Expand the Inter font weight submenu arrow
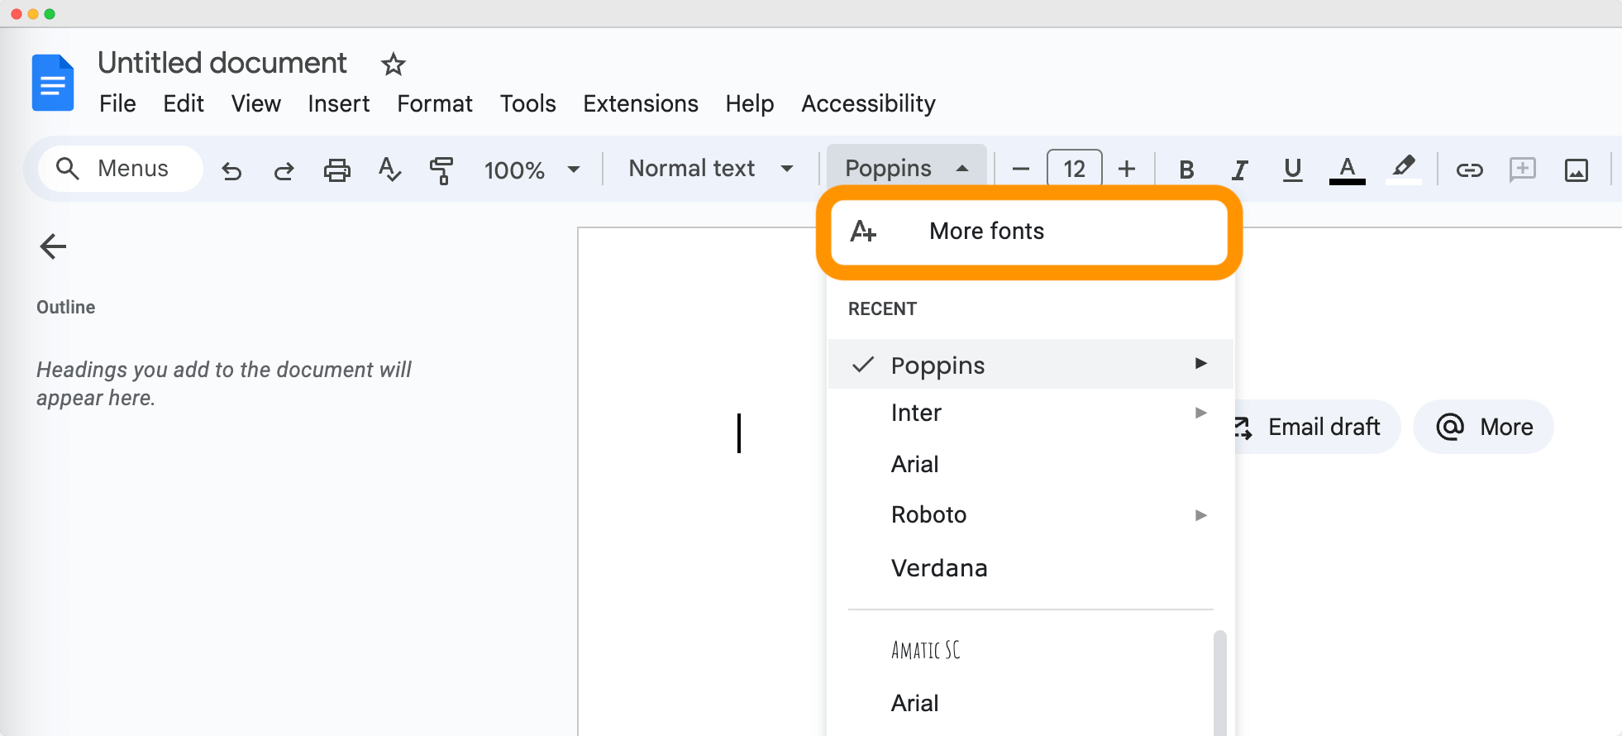Screen dimensions: 1622x736 point(1201,413)
